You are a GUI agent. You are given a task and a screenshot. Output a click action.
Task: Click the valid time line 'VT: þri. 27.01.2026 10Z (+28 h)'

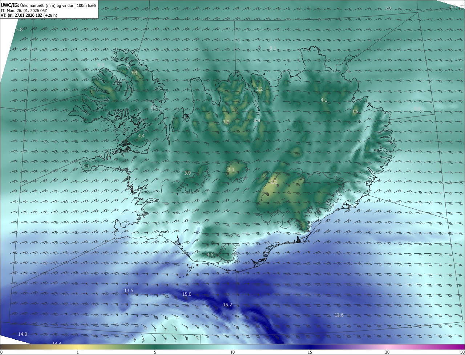(x=29, y=15)
